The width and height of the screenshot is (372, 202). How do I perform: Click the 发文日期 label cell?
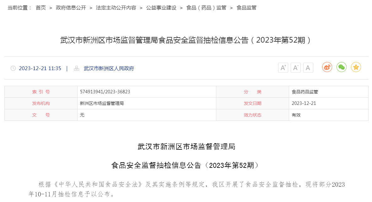click(x=252, y=103)
